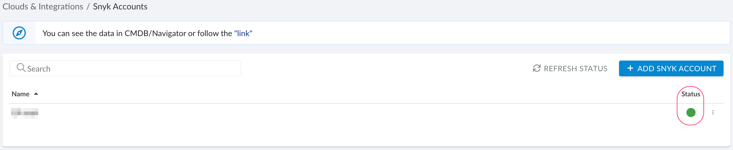Click the slash separator in the breadcrumb
This screenshot has height=150, width=733.
point(88,7)
